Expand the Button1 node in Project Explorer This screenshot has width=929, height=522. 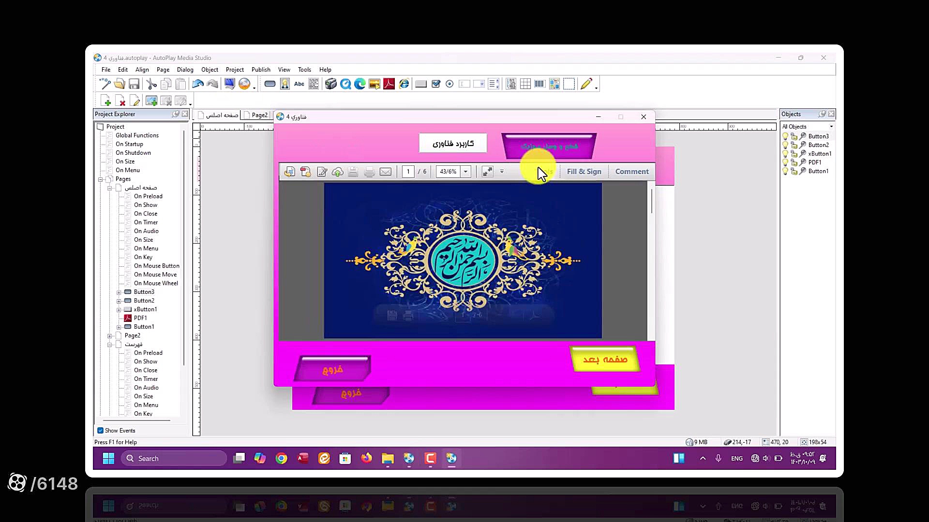coord(119,327)
